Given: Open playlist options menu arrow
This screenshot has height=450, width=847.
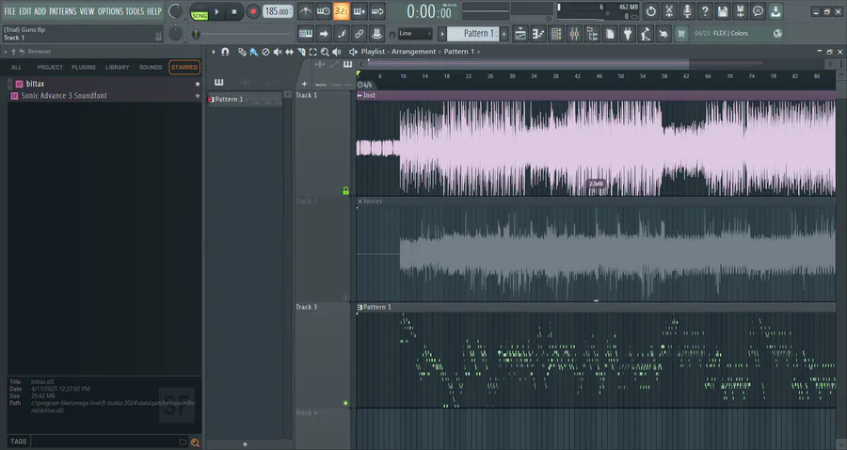Looking at the screenshot, I should click(214, 52).
